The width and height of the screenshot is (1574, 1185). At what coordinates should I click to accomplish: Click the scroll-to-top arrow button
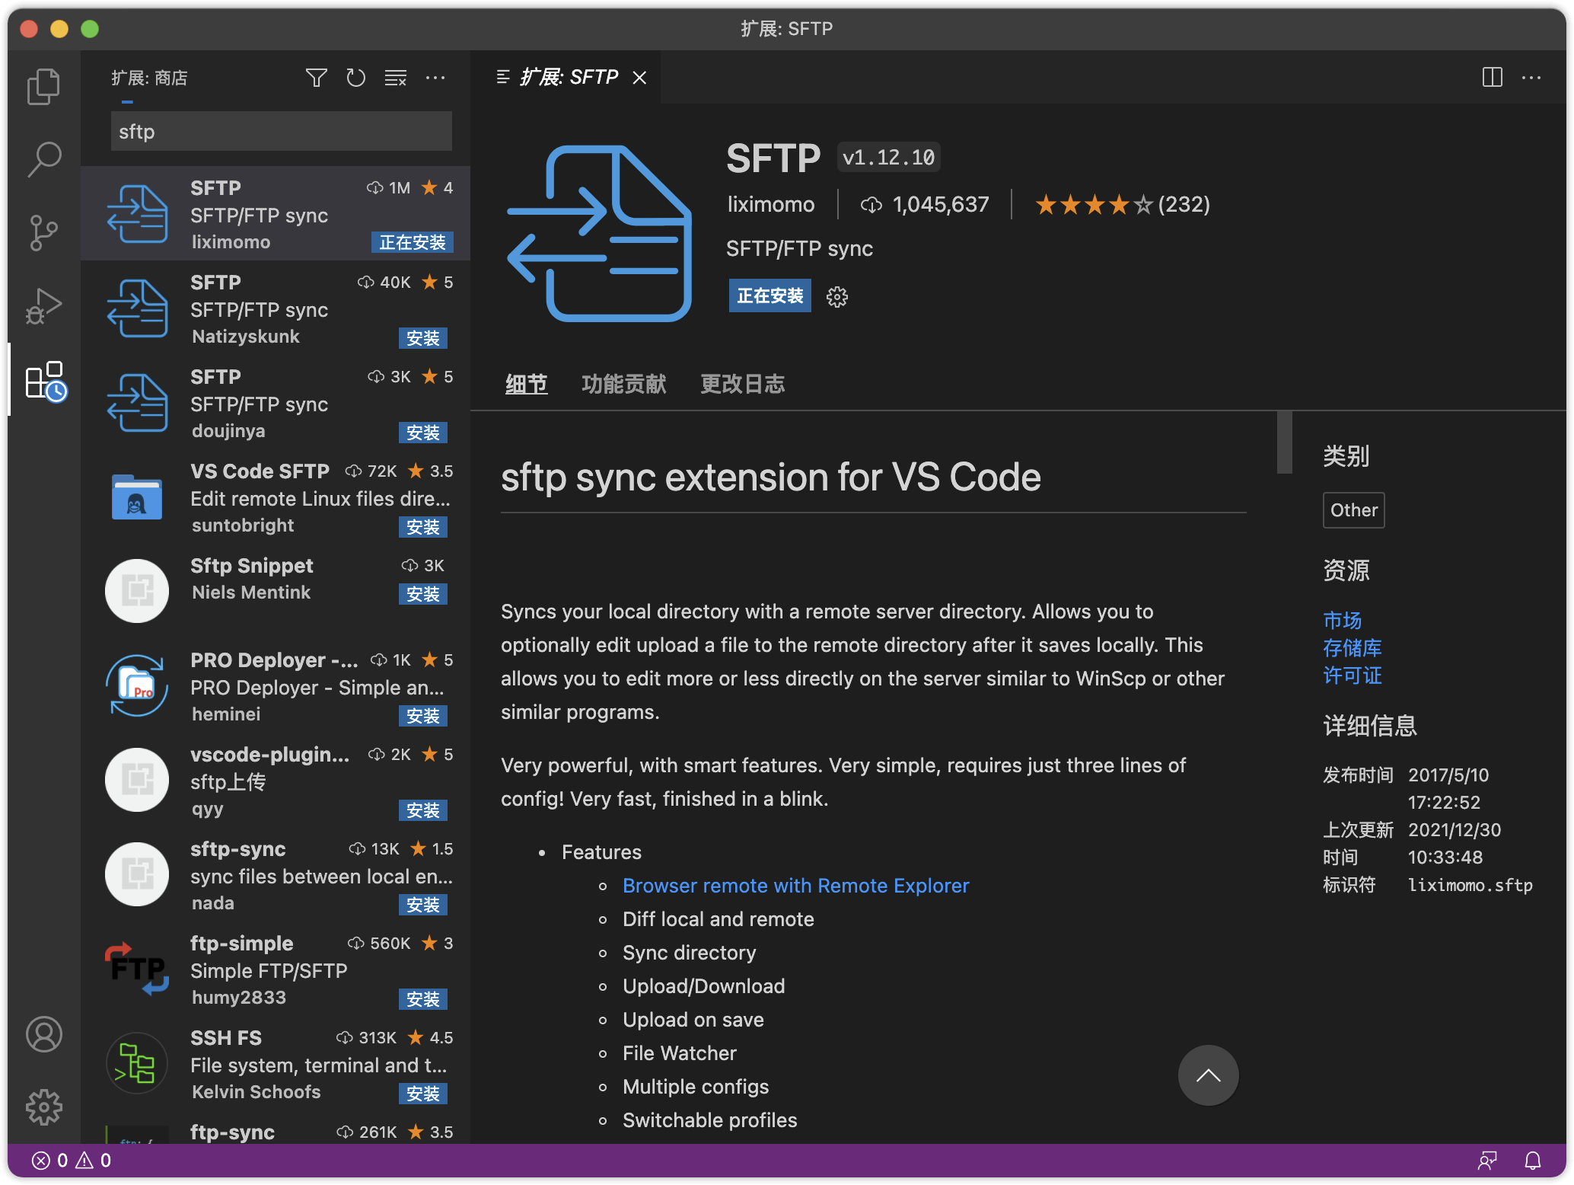[x=1208, y=1075]
